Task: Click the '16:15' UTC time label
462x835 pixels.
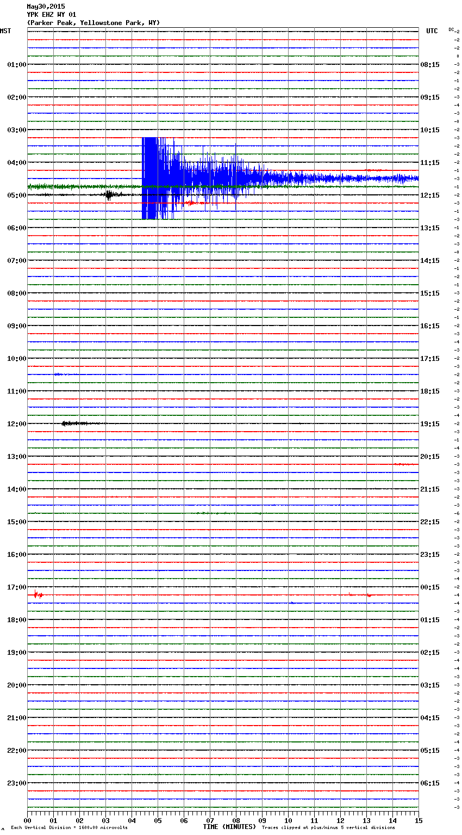Action: coord(430,326)
